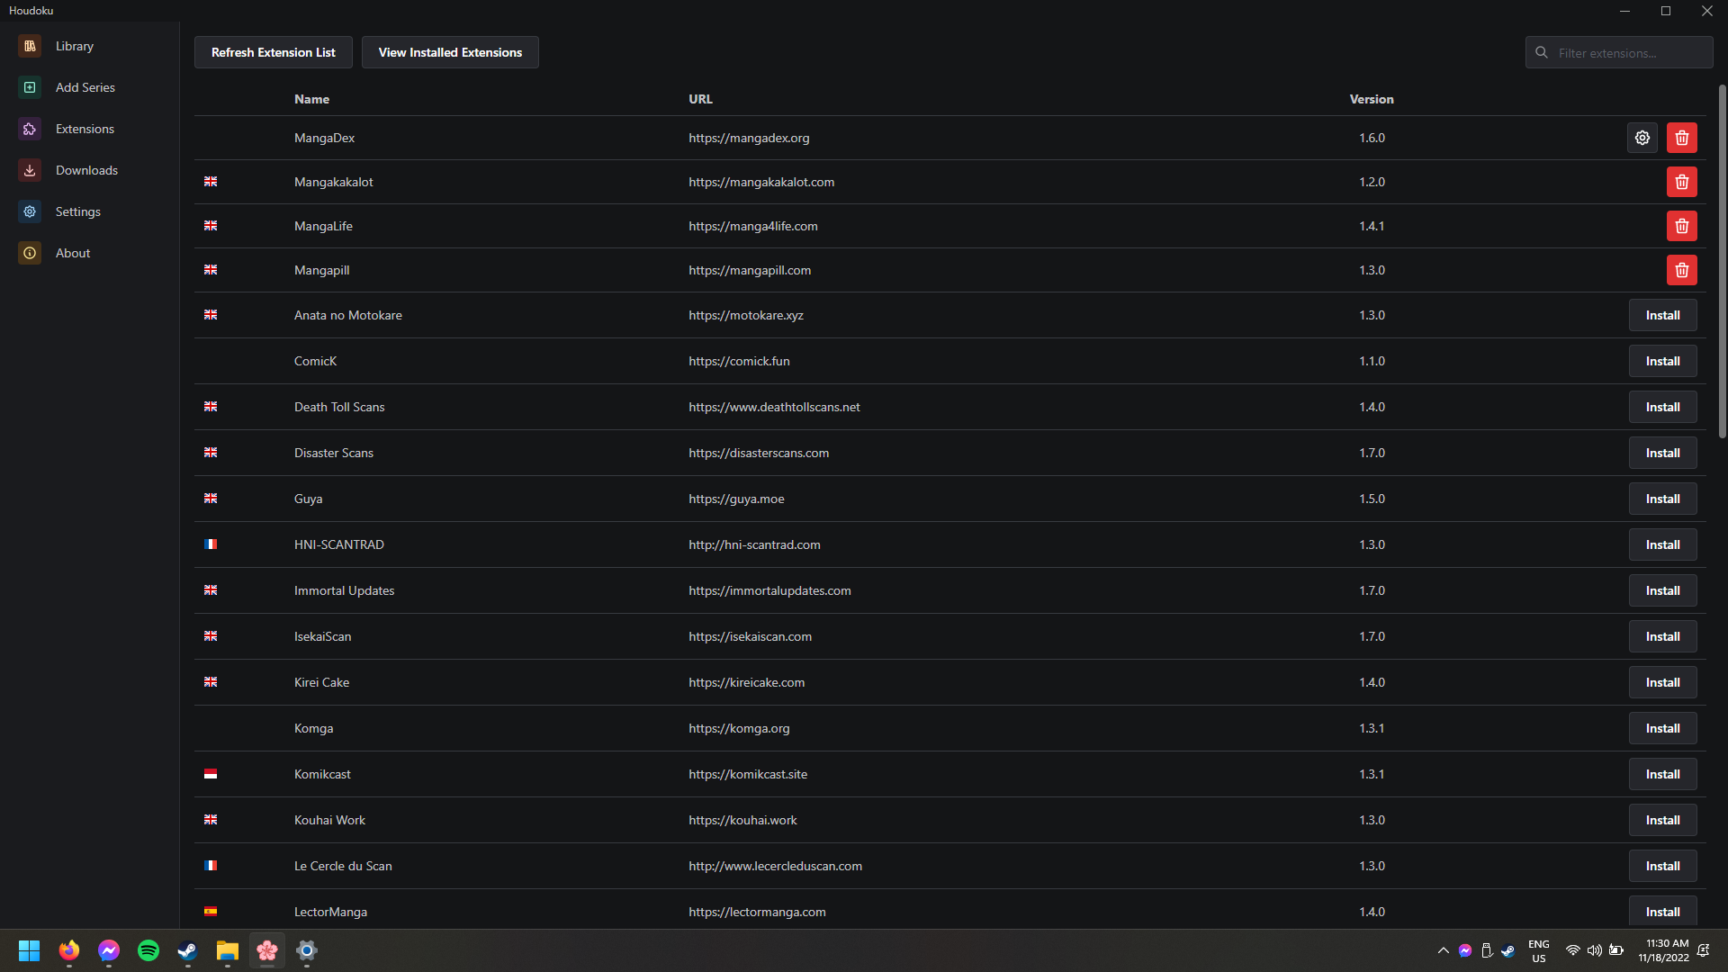This screenshot has height=972, width=1728.
Task: Click the extension list vertical scrollbar
Action: click(x=1722, y=261)
